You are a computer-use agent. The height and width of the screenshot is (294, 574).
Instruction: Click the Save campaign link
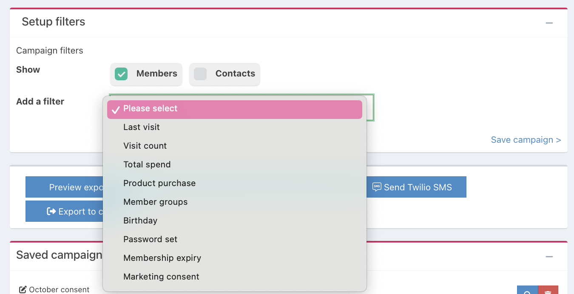click(x=526, y=140)
